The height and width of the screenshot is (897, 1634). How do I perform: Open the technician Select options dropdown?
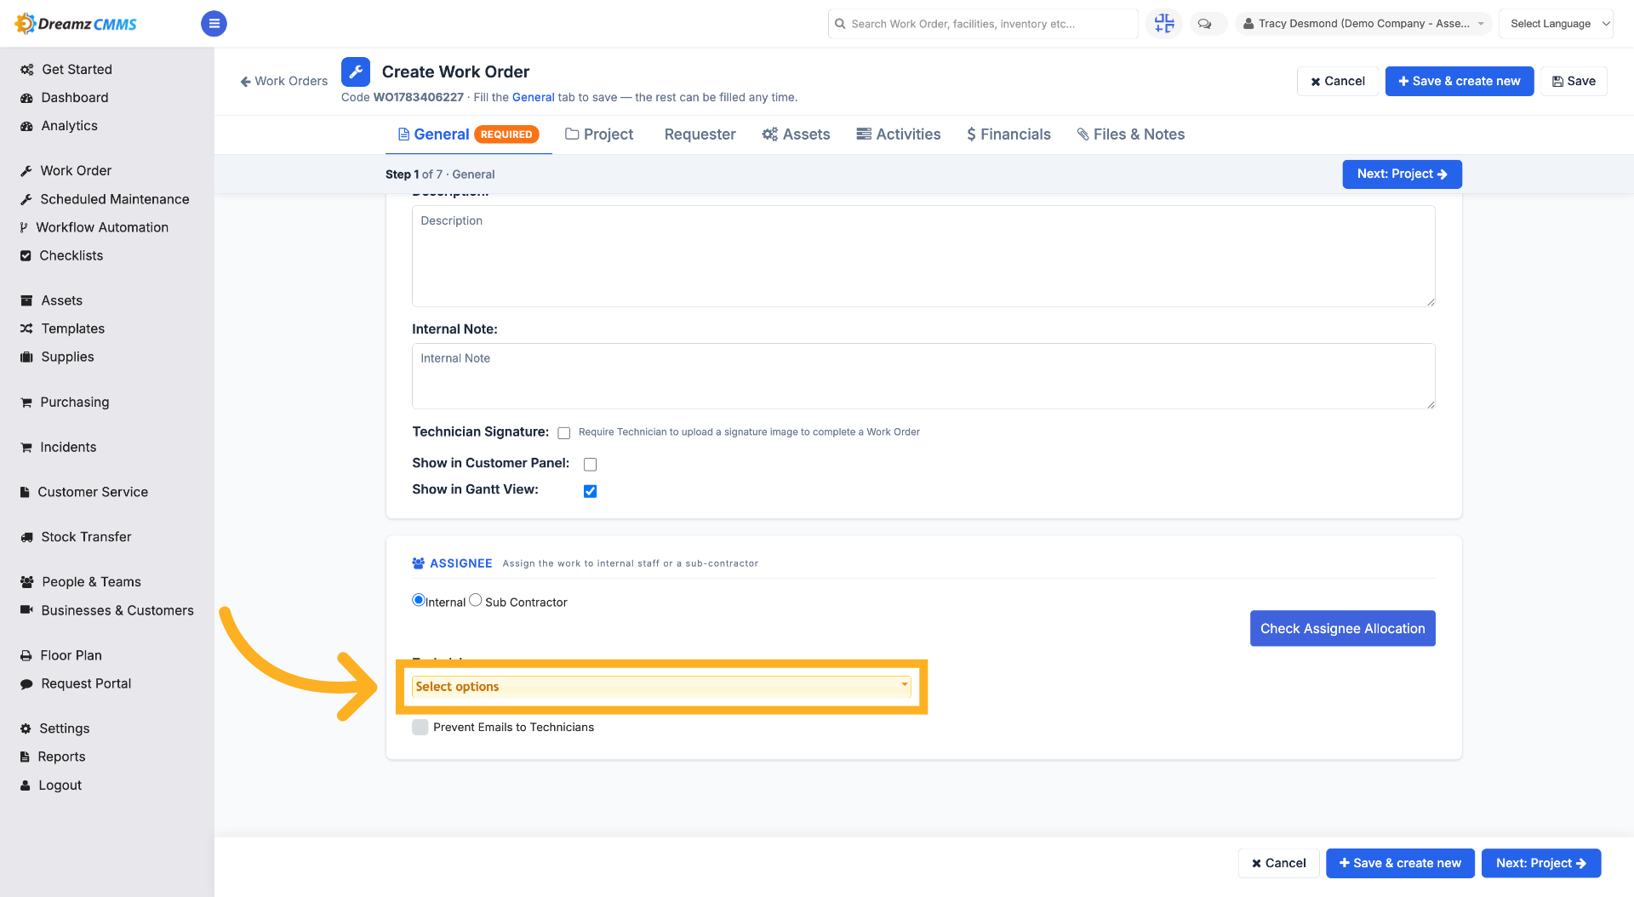661,686
